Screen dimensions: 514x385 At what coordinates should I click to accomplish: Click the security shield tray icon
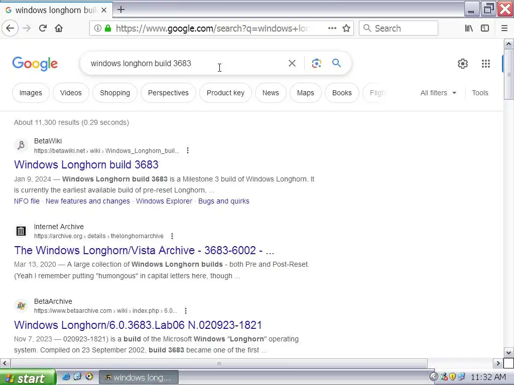(x=453, y=377)
